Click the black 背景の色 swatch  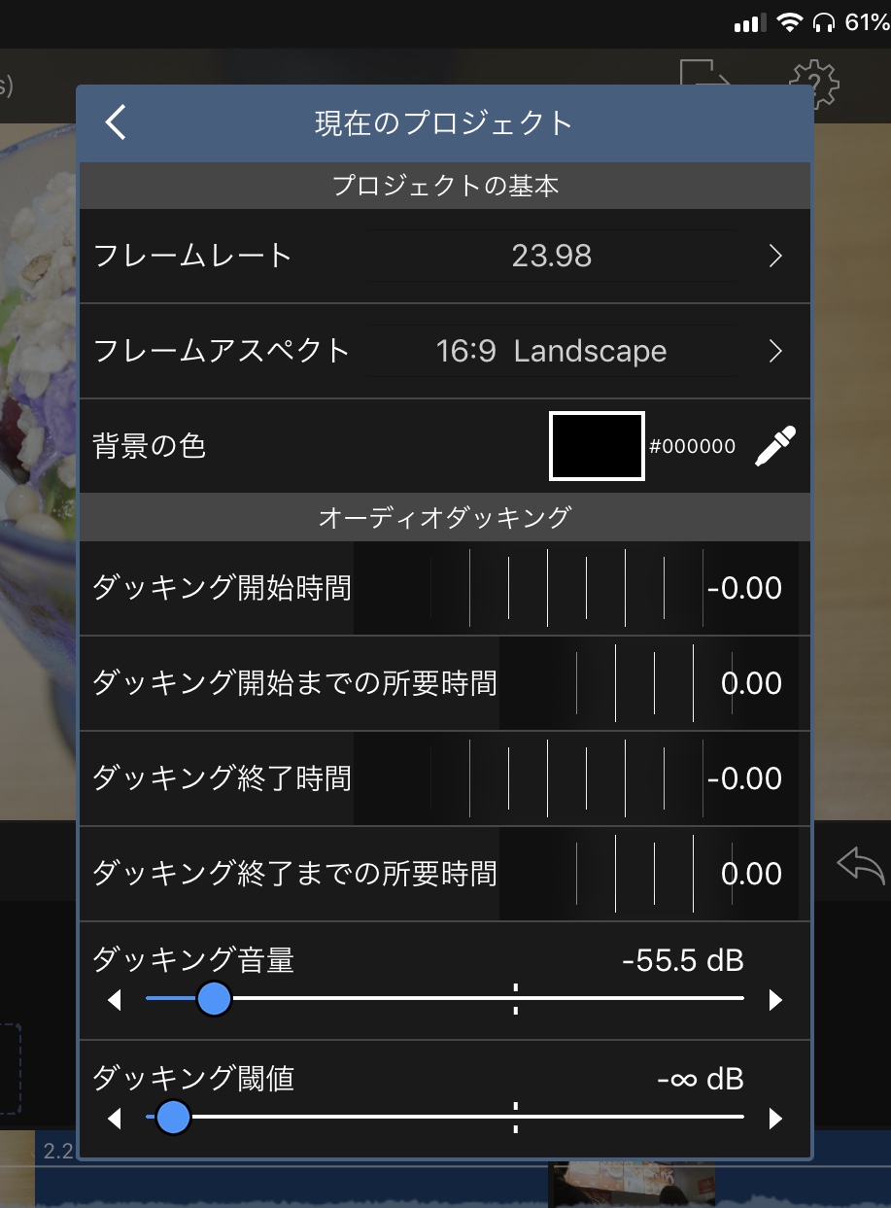(597, 446)
